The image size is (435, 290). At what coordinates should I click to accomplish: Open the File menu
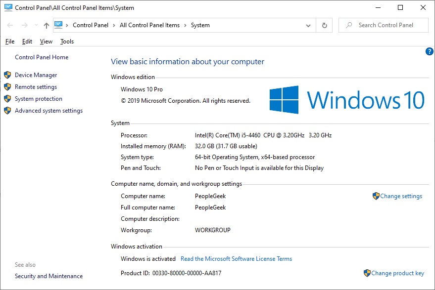10,41
